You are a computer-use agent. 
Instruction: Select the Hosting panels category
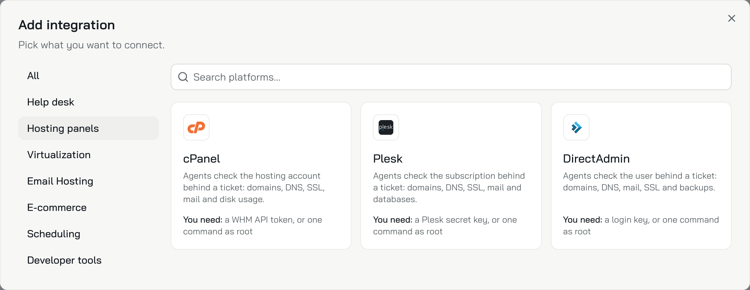[89, 128]
